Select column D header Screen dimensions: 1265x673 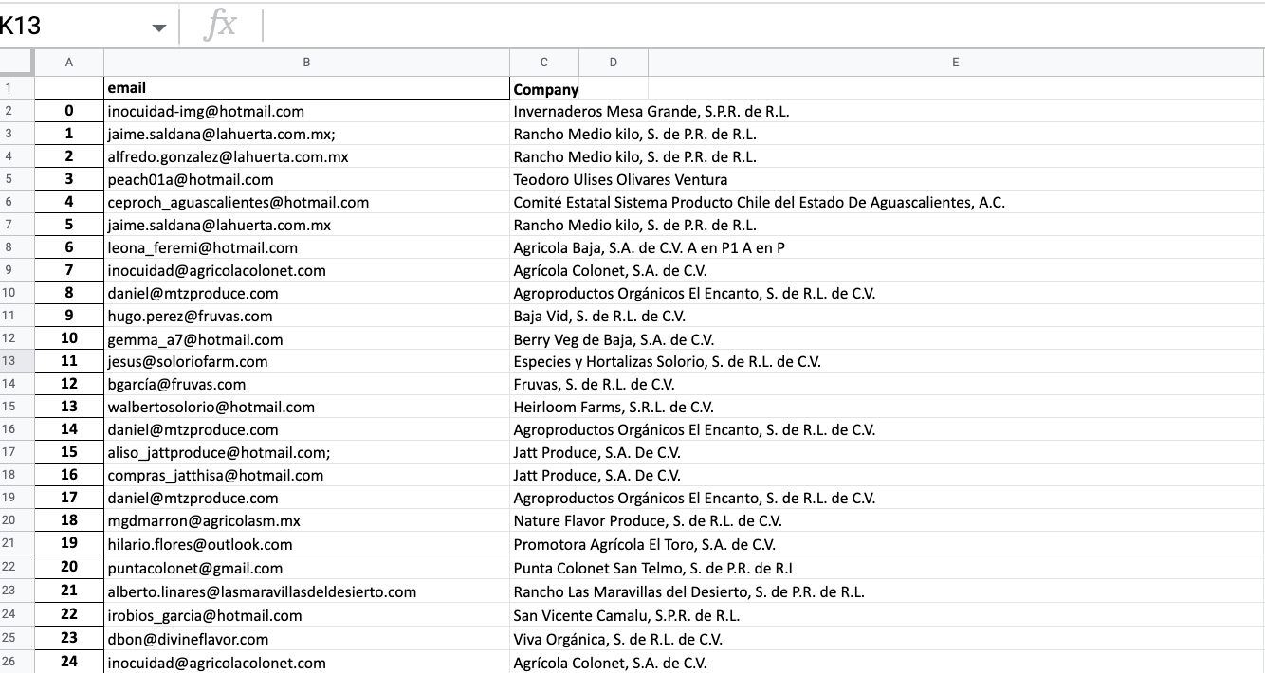(x=614, y=63)
